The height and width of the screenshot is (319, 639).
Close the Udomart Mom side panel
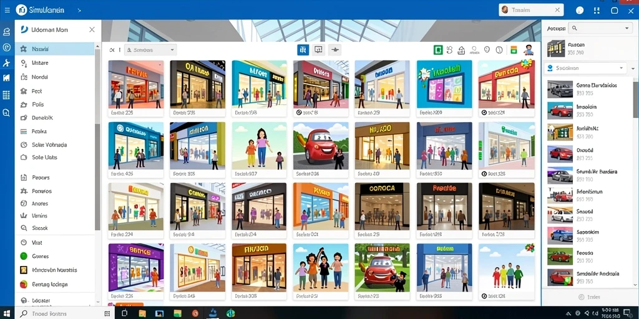(x=92, y=30)
